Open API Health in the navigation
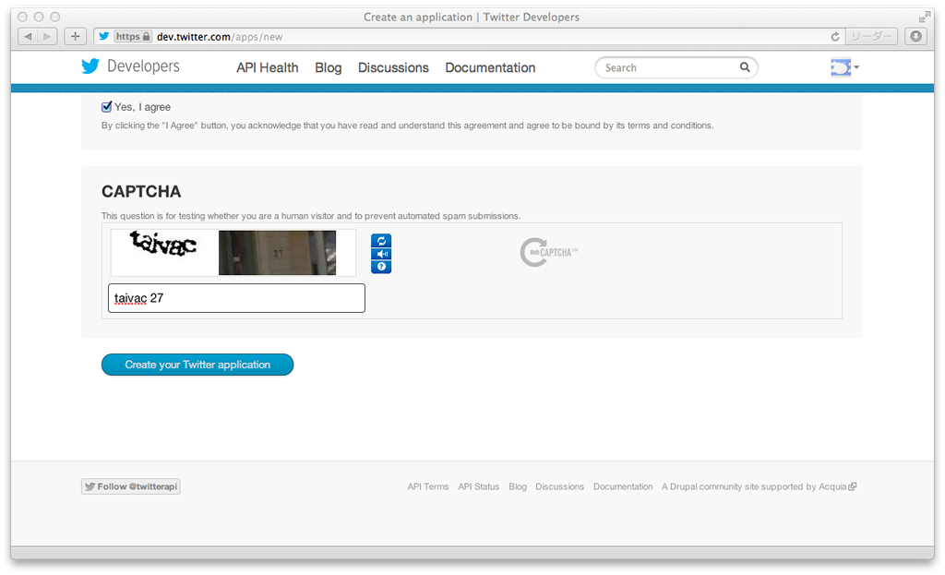945x575 pixels. click(x=267, y=67)
